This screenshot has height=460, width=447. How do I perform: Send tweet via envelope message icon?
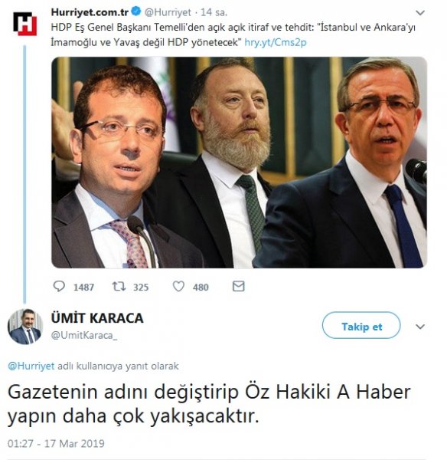239,286
